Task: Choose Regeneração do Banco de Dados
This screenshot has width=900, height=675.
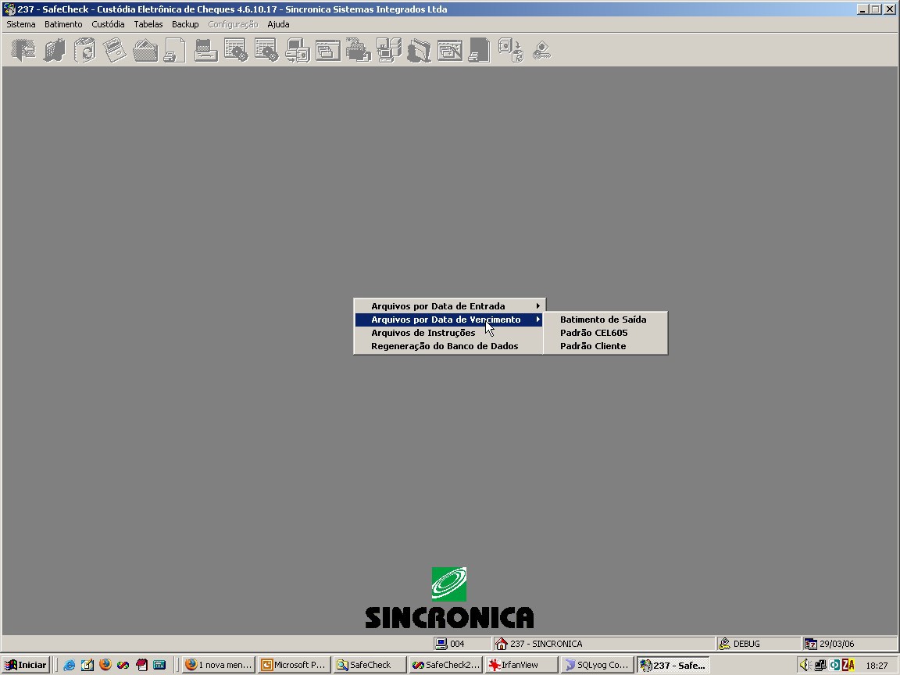Action: 449,345
